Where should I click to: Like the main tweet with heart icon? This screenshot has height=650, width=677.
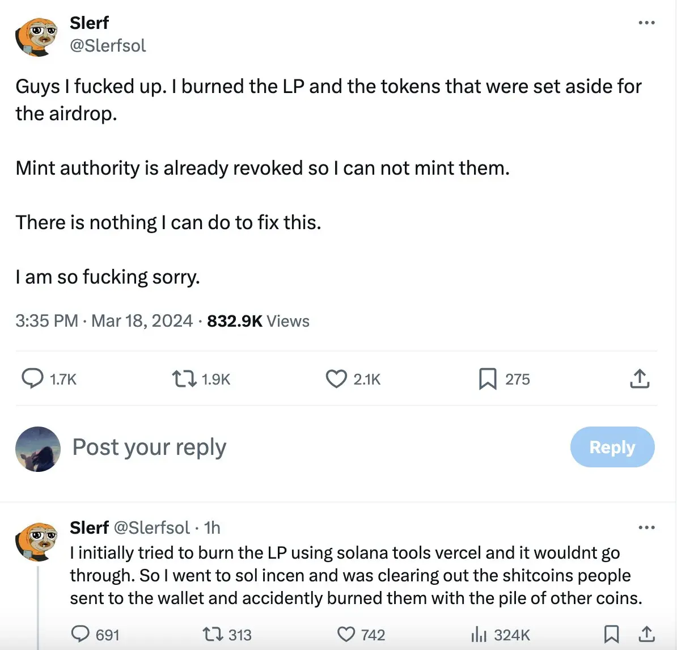(336, 378)
